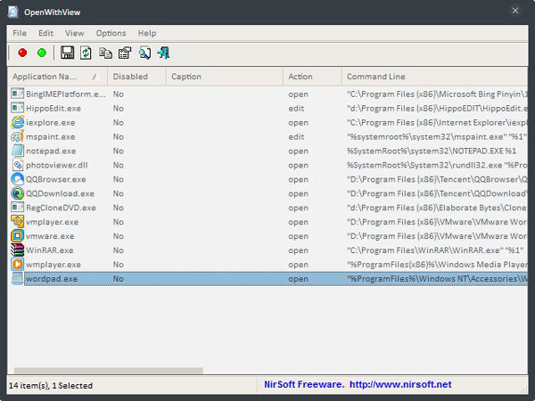Click the vmplayer.exe command line cell
Viewport: 535px width, 401px height.
(x=437, y=222)
